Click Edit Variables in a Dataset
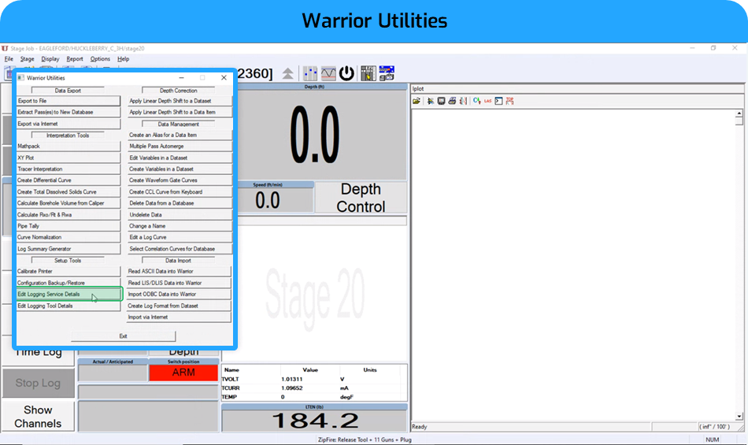The image size is (748, 445). click(x=180, y=158)
